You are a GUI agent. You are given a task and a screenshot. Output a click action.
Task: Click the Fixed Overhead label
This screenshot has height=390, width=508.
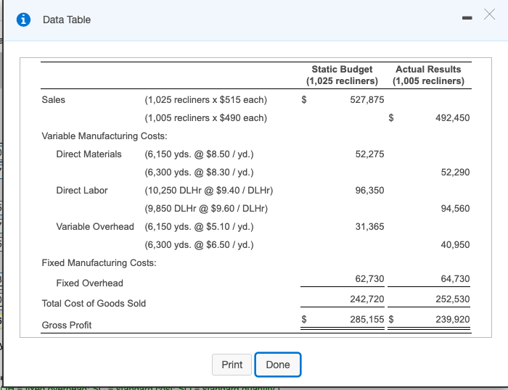pyautogui.click(x=89, y=283)
